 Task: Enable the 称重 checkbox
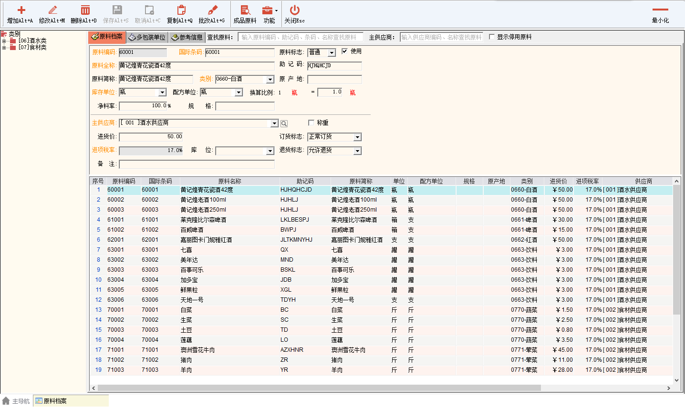click(311, 123)
